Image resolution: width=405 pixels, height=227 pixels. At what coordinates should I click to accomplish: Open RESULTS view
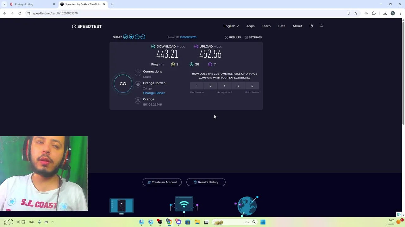pos(233,37)
